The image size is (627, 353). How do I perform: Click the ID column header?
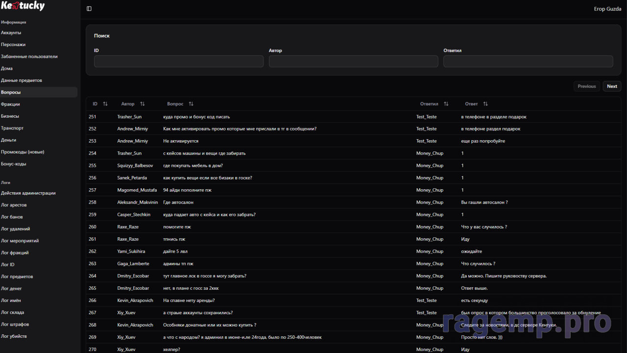pyautogui.click(x=95, y=104)
